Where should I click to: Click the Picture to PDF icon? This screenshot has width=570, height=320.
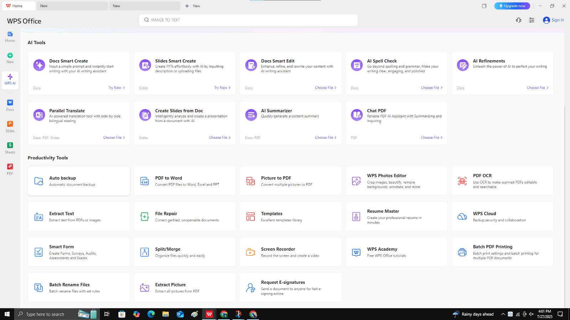pos(250,181)
